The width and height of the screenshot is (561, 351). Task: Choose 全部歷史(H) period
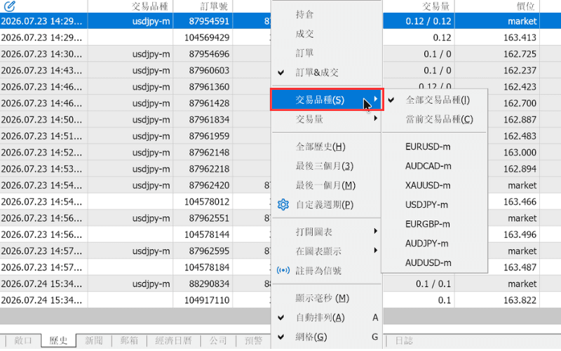[320, 147]
